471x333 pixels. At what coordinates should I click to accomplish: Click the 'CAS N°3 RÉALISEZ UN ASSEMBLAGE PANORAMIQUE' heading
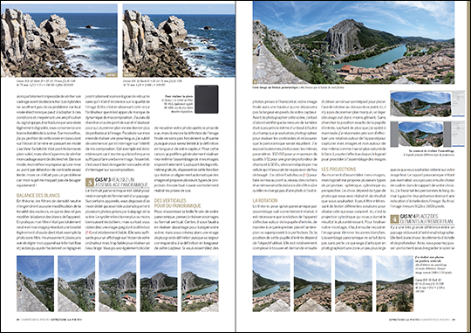tap(121, 182)
